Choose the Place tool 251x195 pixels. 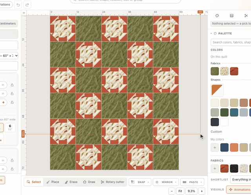(53, 182)
